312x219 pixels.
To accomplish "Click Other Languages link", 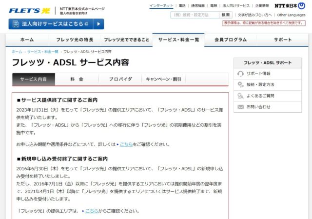I will point(291,15).
